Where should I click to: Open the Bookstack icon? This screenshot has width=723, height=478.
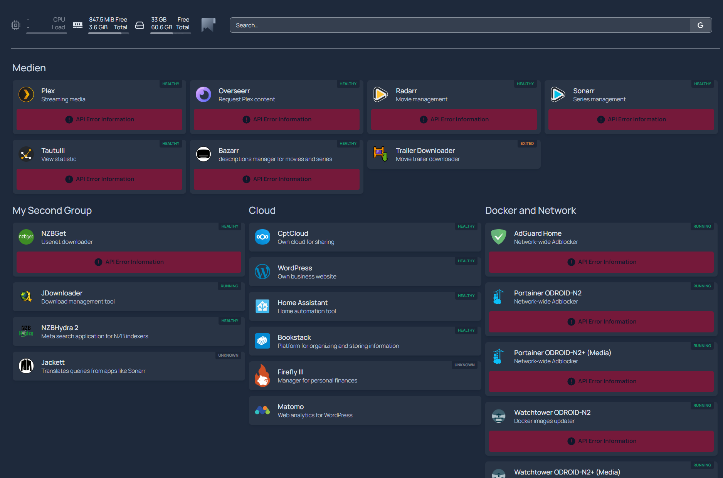point(262,341)
